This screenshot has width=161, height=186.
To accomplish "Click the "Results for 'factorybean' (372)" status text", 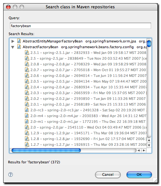I will point(34,162).
